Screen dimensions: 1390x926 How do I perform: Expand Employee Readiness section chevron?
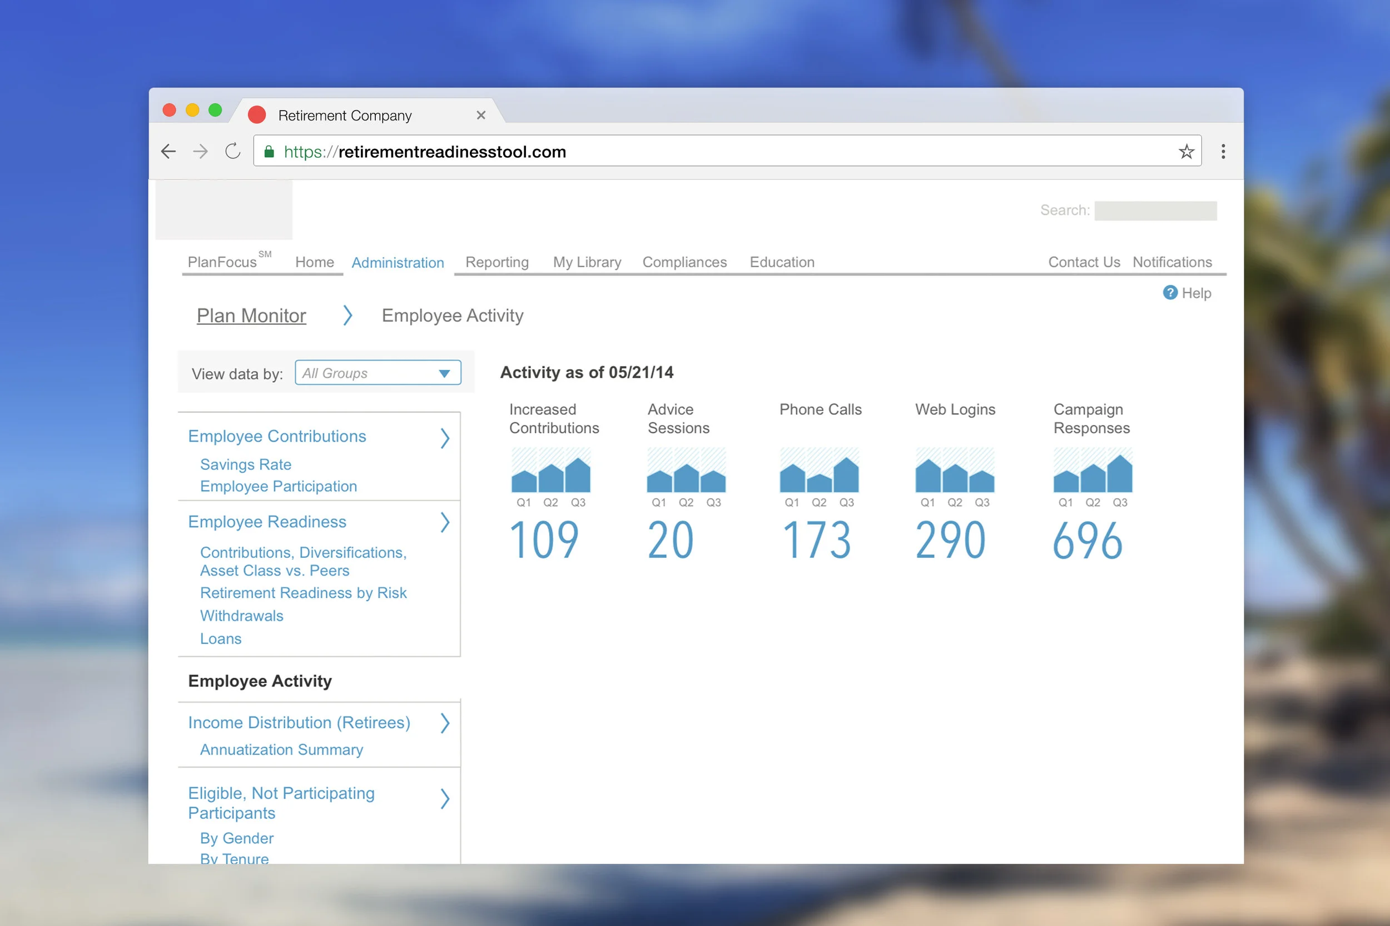445,523
